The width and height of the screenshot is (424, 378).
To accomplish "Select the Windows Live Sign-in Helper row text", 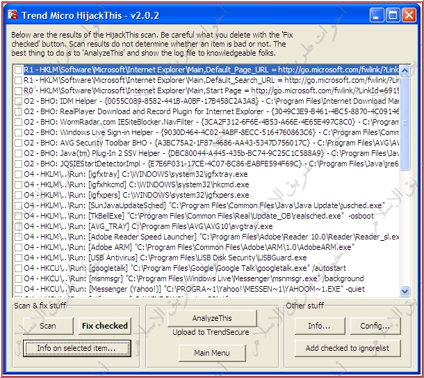I will click(x=211, y=132).
